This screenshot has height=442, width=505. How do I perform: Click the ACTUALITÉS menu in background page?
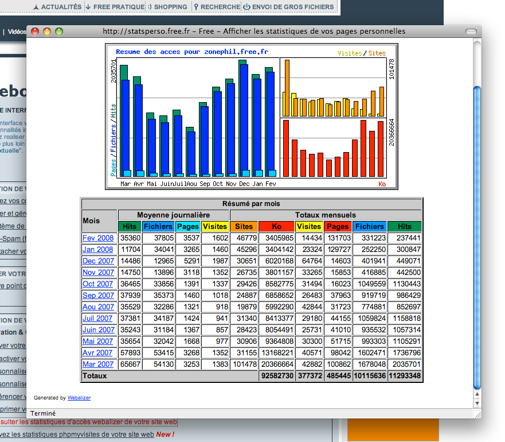point(61,7)
